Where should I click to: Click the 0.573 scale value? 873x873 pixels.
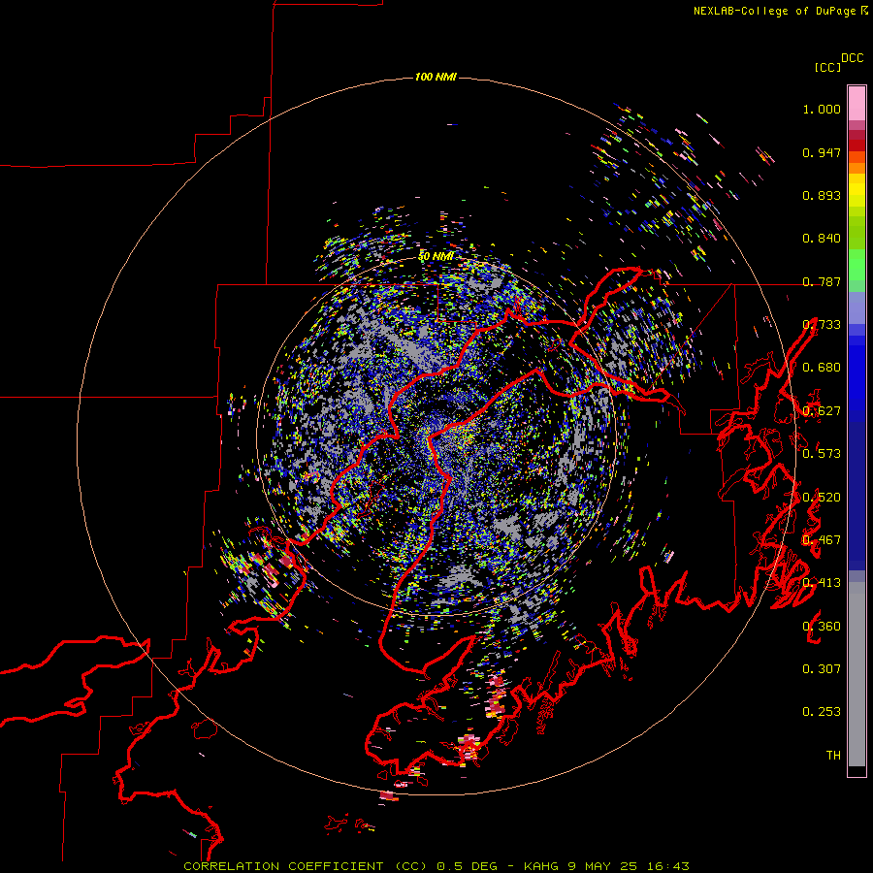[x=822, y=454]
